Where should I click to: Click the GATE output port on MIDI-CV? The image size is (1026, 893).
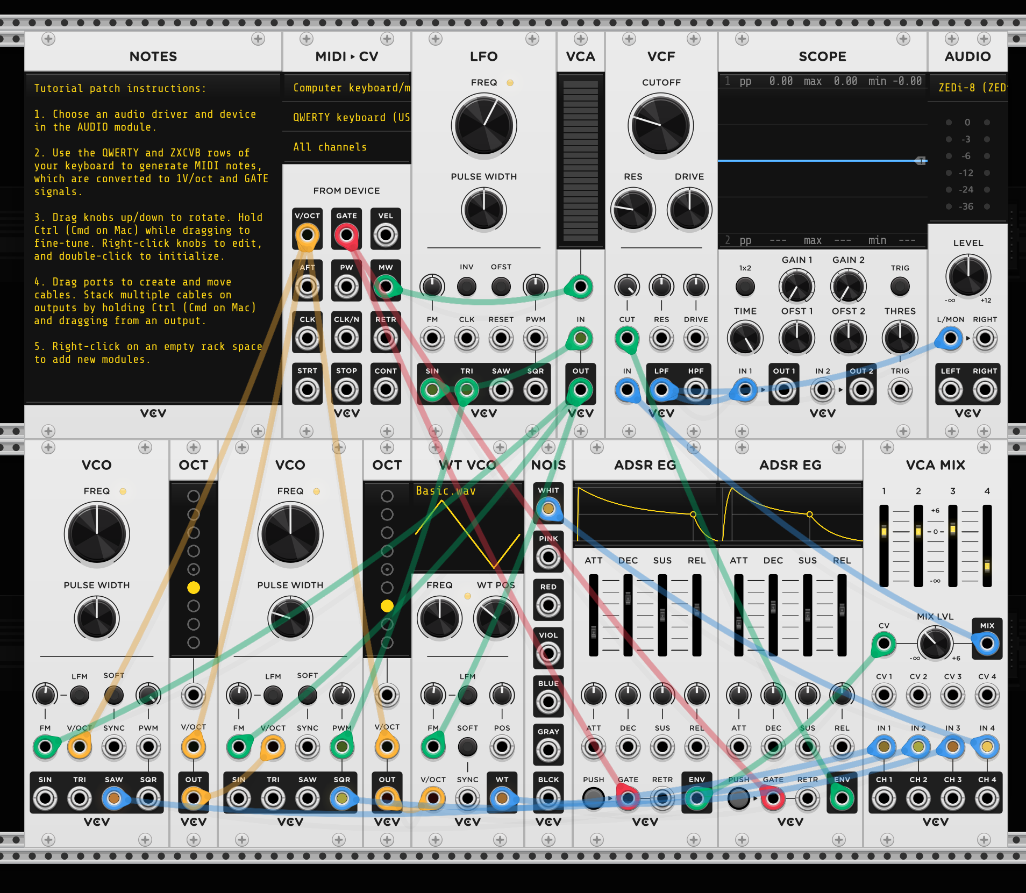(x=346, y=235)
